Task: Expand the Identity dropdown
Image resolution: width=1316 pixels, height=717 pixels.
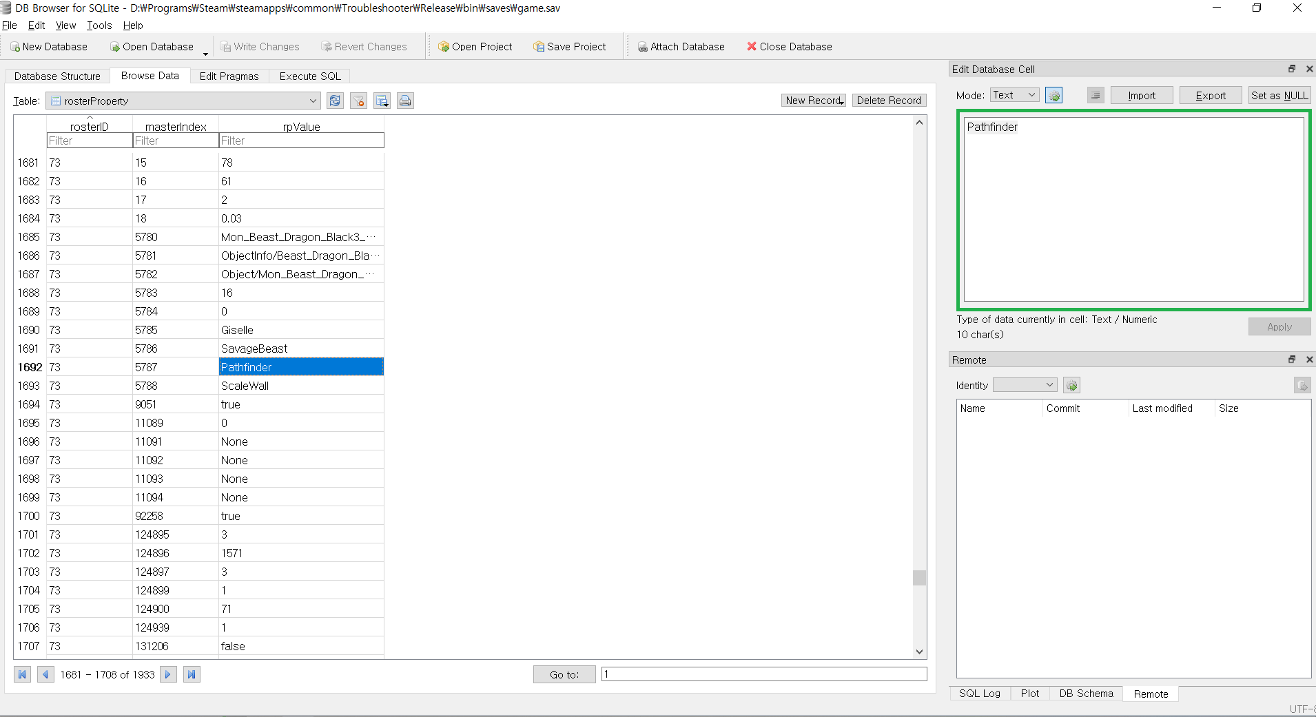Action: tap(1025, 385)
